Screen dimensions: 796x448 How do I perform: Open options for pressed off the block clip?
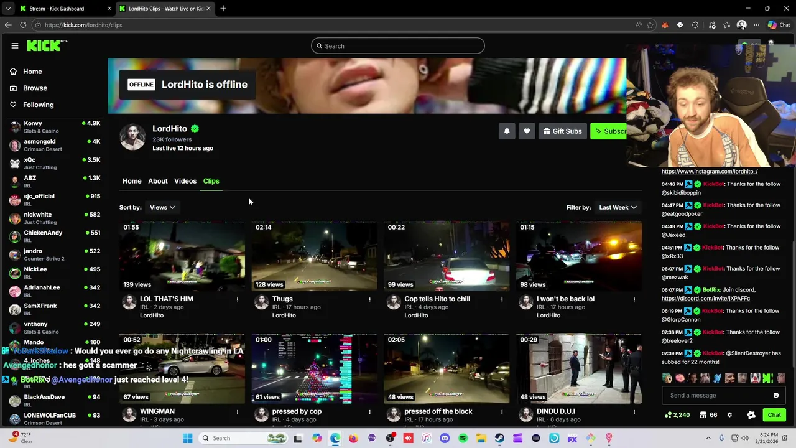[502, 412]
